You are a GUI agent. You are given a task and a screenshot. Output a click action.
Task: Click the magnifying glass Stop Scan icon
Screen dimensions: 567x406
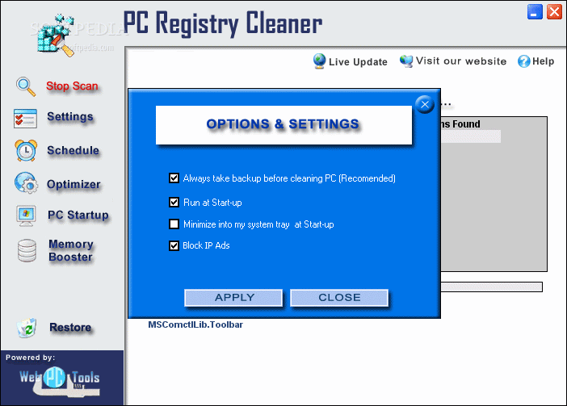pyautogui.click(x=26, y=86)
